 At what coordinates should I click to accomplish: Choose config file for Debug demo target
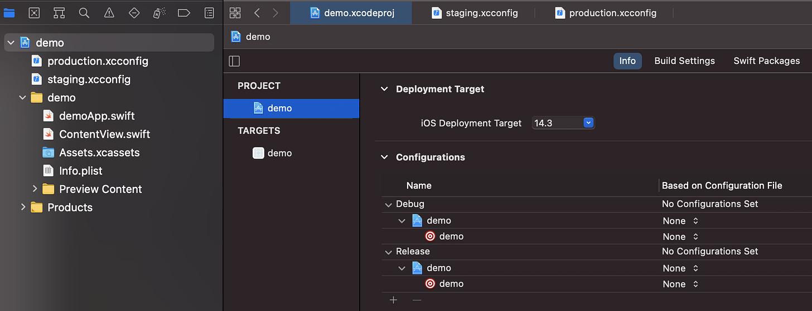point(680,236)
